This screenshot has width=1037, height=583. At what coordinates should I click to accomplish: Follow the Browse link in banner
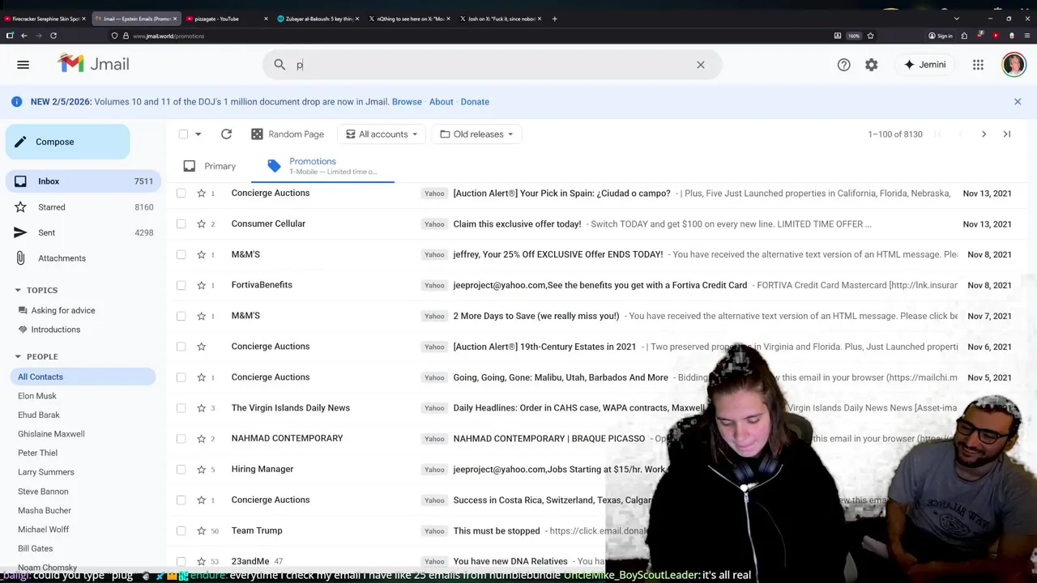point(407,102)
